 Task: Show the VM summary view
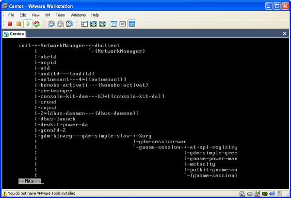click(114, 24)
